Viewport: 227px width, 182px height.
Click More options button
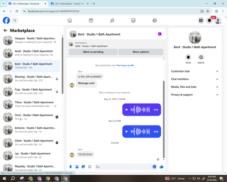click(141, 52)
